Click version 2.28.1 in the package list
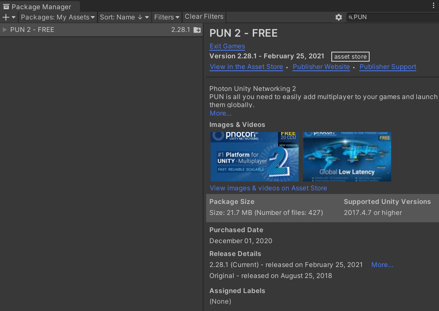 tap(181, 30)
